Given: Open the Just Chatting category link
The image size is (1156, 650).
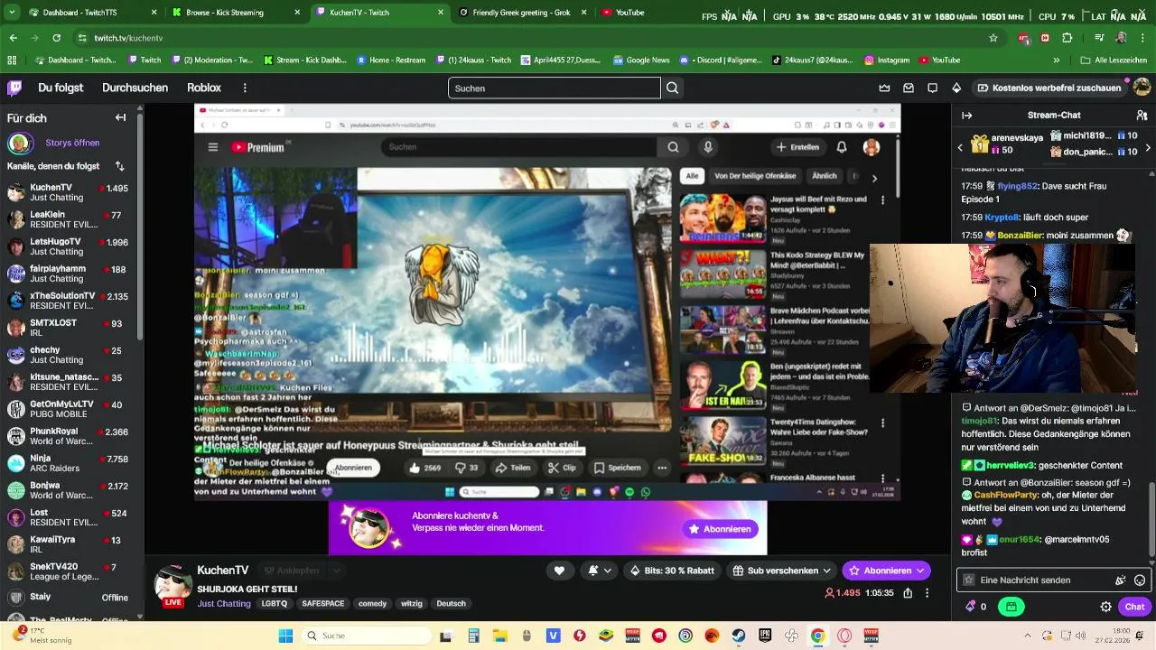Looking at the screenshot, I should pyautogui.click(x=224, y=603).
